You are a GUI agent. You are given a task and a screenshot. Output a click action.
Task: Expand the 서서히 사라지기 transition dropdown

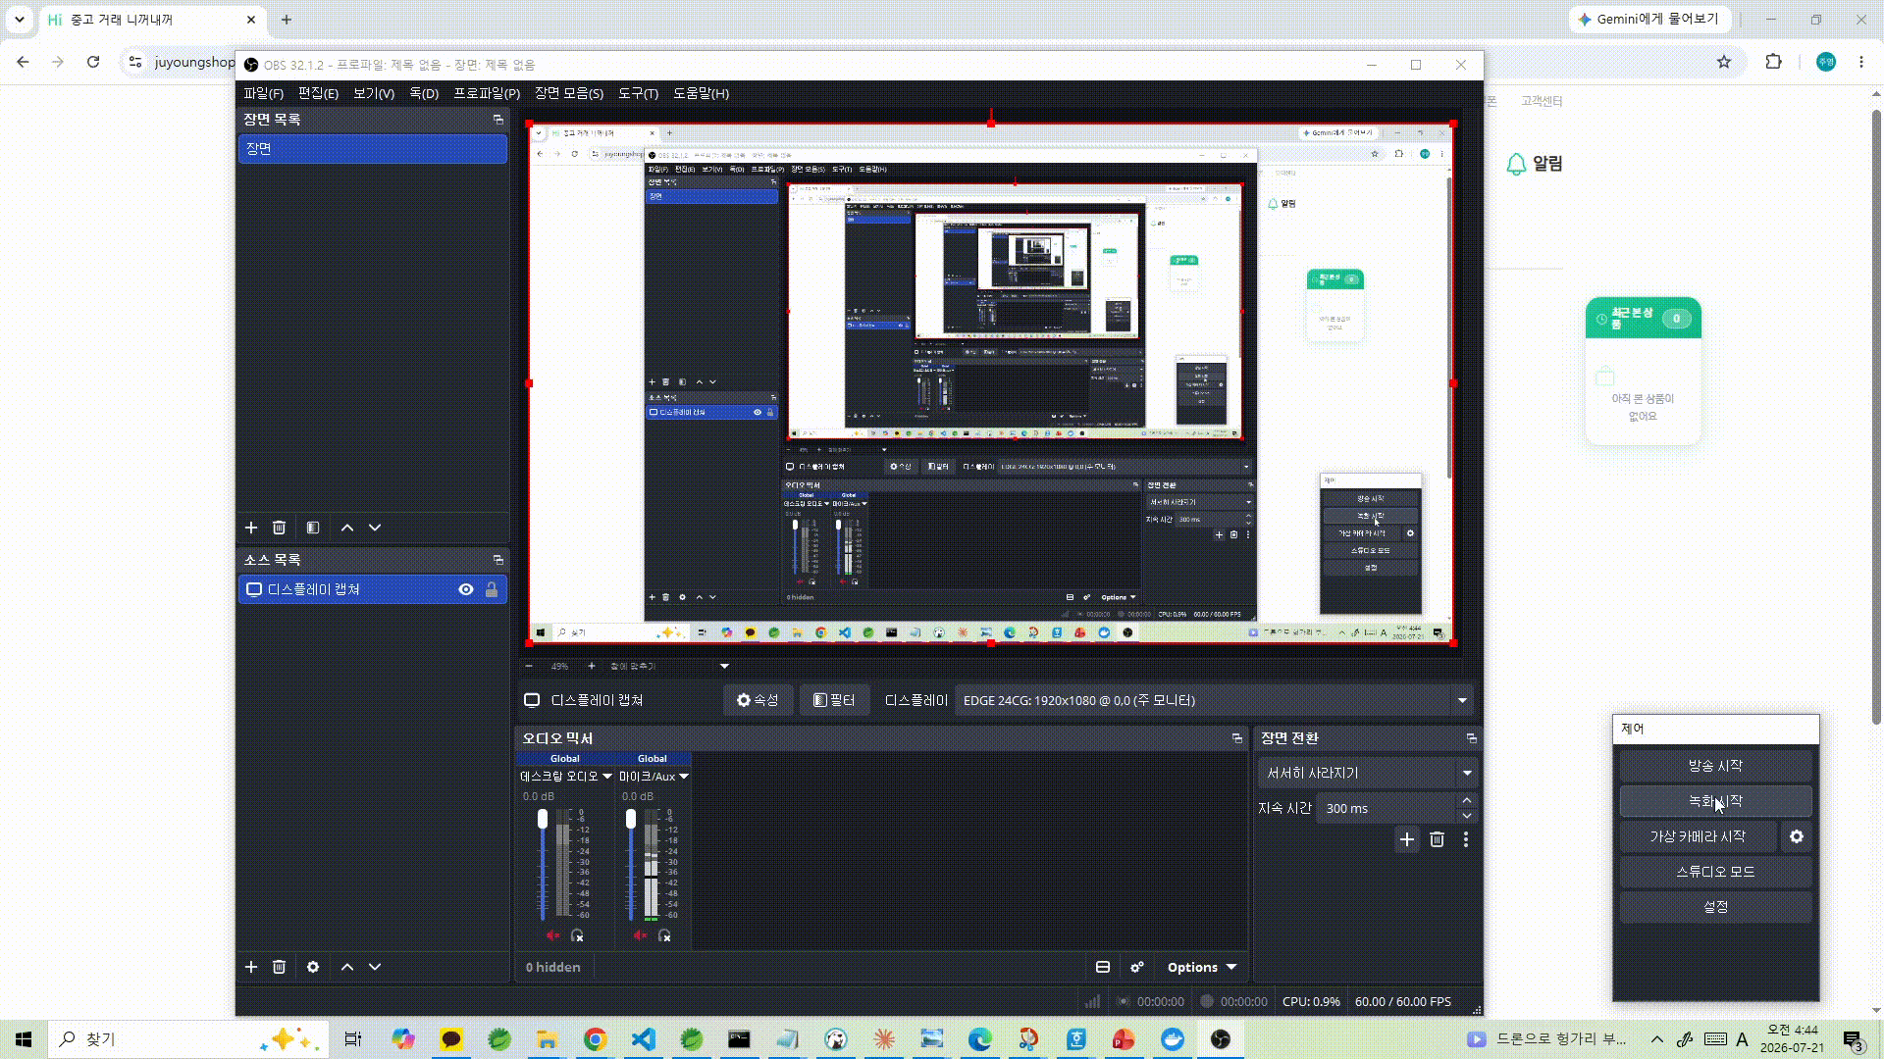coord(1367,773)
